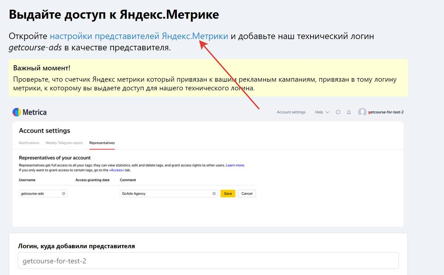Focus the login input getcourse-for-test-2

pyautogui.click(x=208, y=261)
